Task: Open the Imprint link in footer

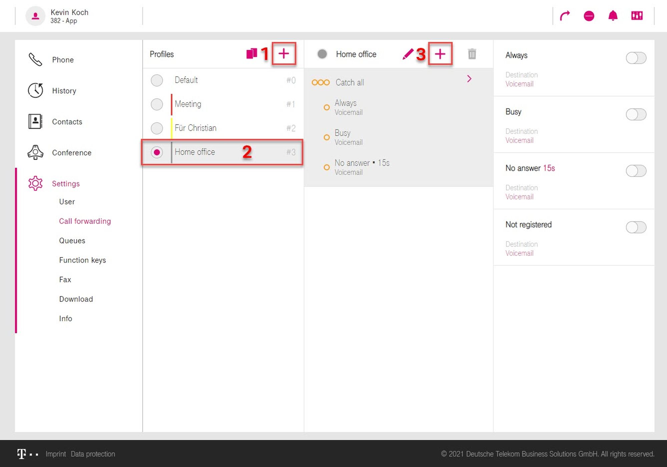Action: pyautogui.click(x=56, y=454)
